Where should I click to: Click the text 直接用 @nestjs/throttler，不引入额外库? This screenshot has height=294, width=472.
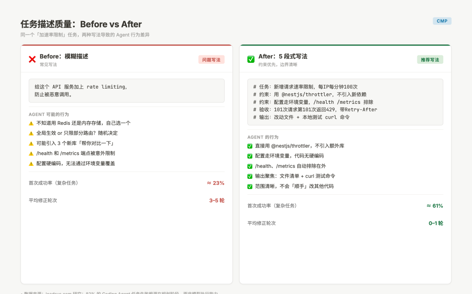click(x=299, y=146)
